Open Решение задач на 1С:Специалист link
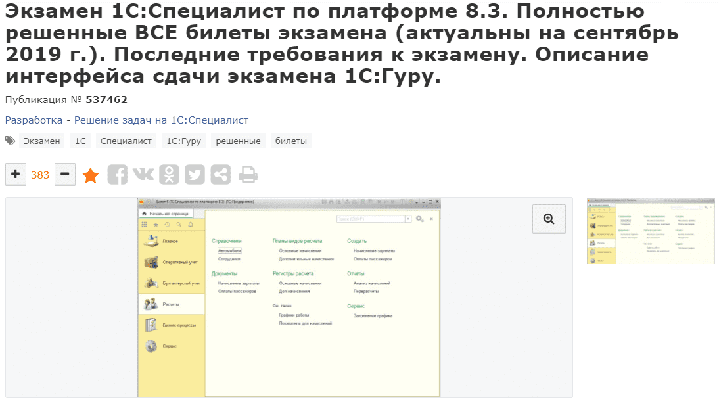The width and height of the screenshot is (719, 408). click(x=161, y=120)
